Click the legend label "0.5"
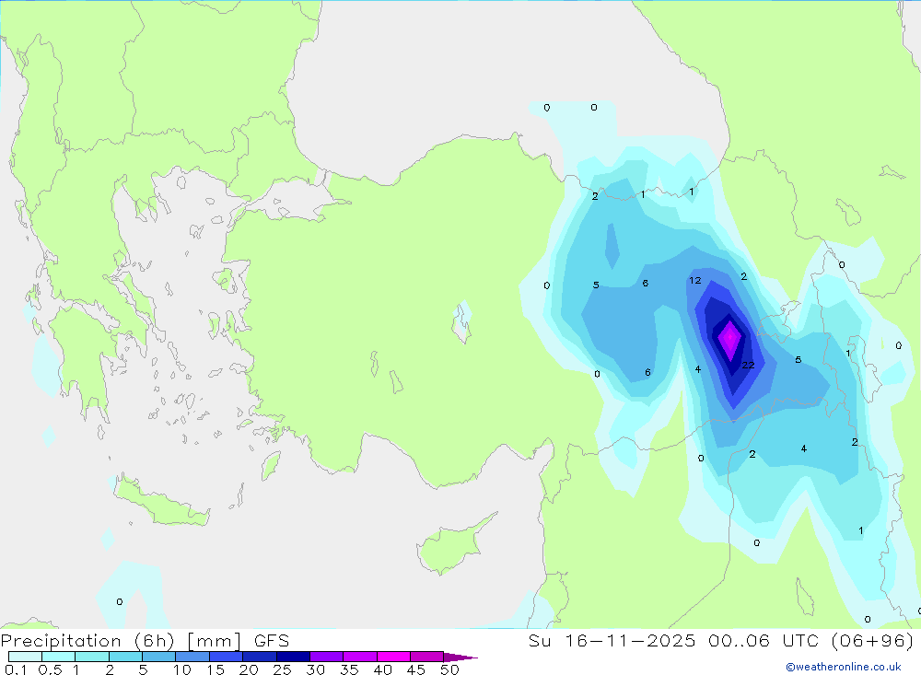Screen dimensions: 921x675 pyautogui.click(x=50, y=669)
